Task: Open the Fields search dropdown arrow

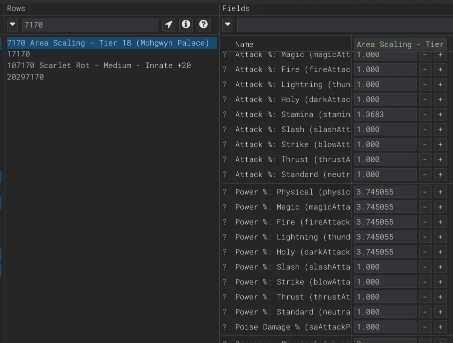Action: (228, 24)
